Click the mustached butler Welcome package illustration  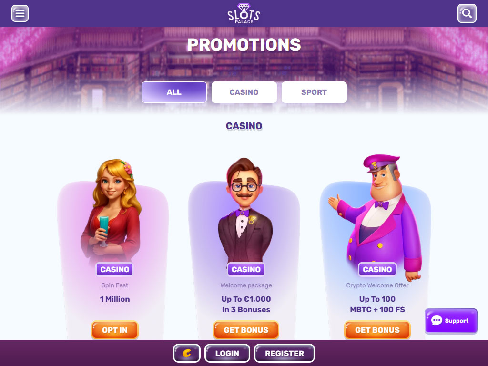click(245, 210)
